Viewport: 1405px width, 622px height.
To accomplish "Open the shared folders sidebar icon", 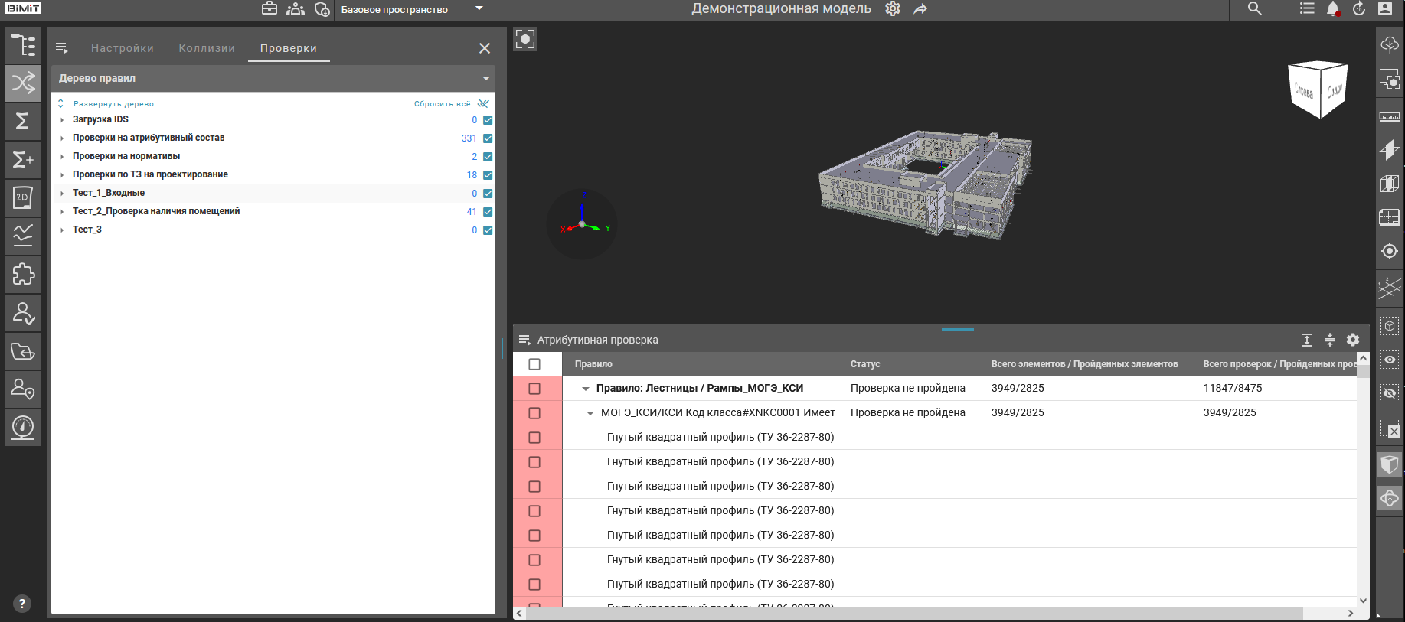I will [x=23, y=350].
